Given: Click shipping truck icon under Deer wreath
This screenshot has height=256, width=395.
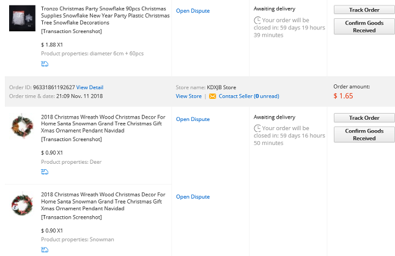Looking at the screenshot, I should [x=45, y=172].
